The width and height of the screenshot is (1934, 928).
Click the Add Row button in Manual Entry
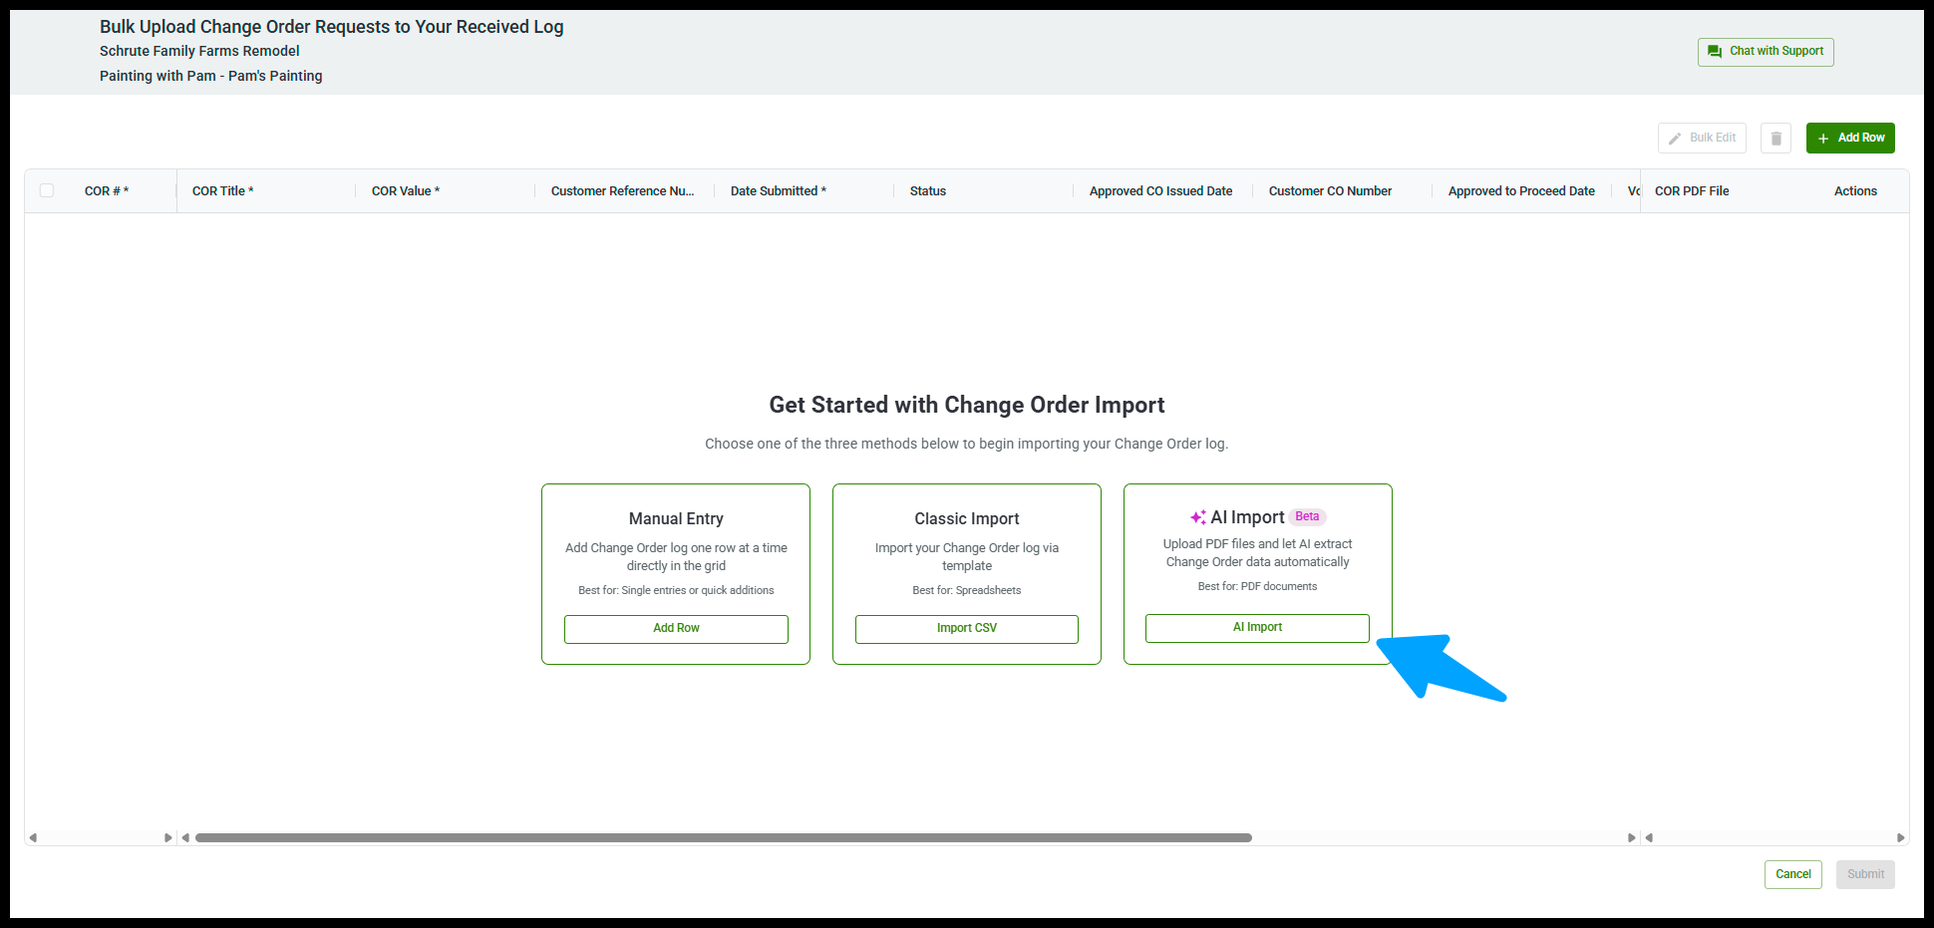click(x=676, y=629)
